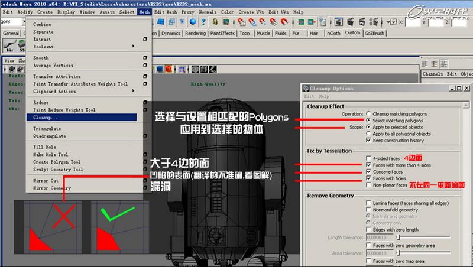This screenshot has width=473, height=267.
Task: Enable Non-planar faces checkbox
Action: tap(368, 185)
